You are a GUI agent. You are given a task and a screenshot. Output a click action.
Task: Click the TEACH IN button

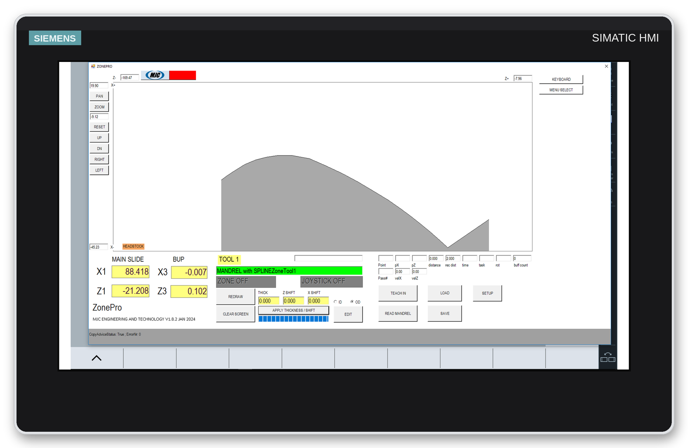(x=398, y=293)
